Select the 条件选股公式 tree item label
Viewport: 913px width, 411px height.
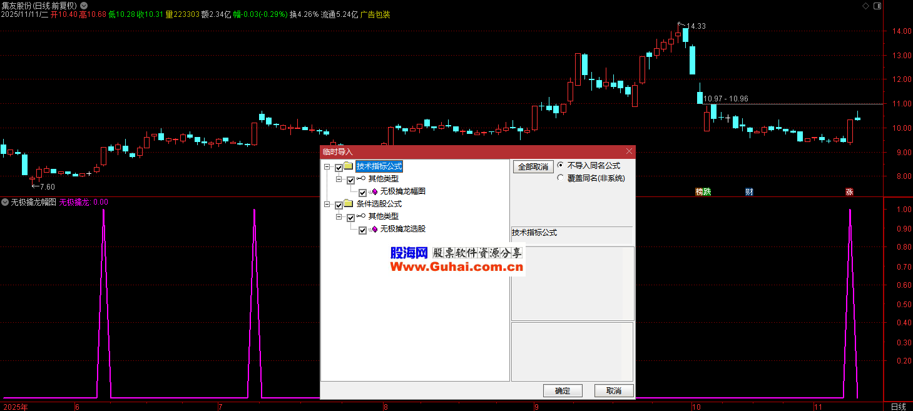point(379,204)
